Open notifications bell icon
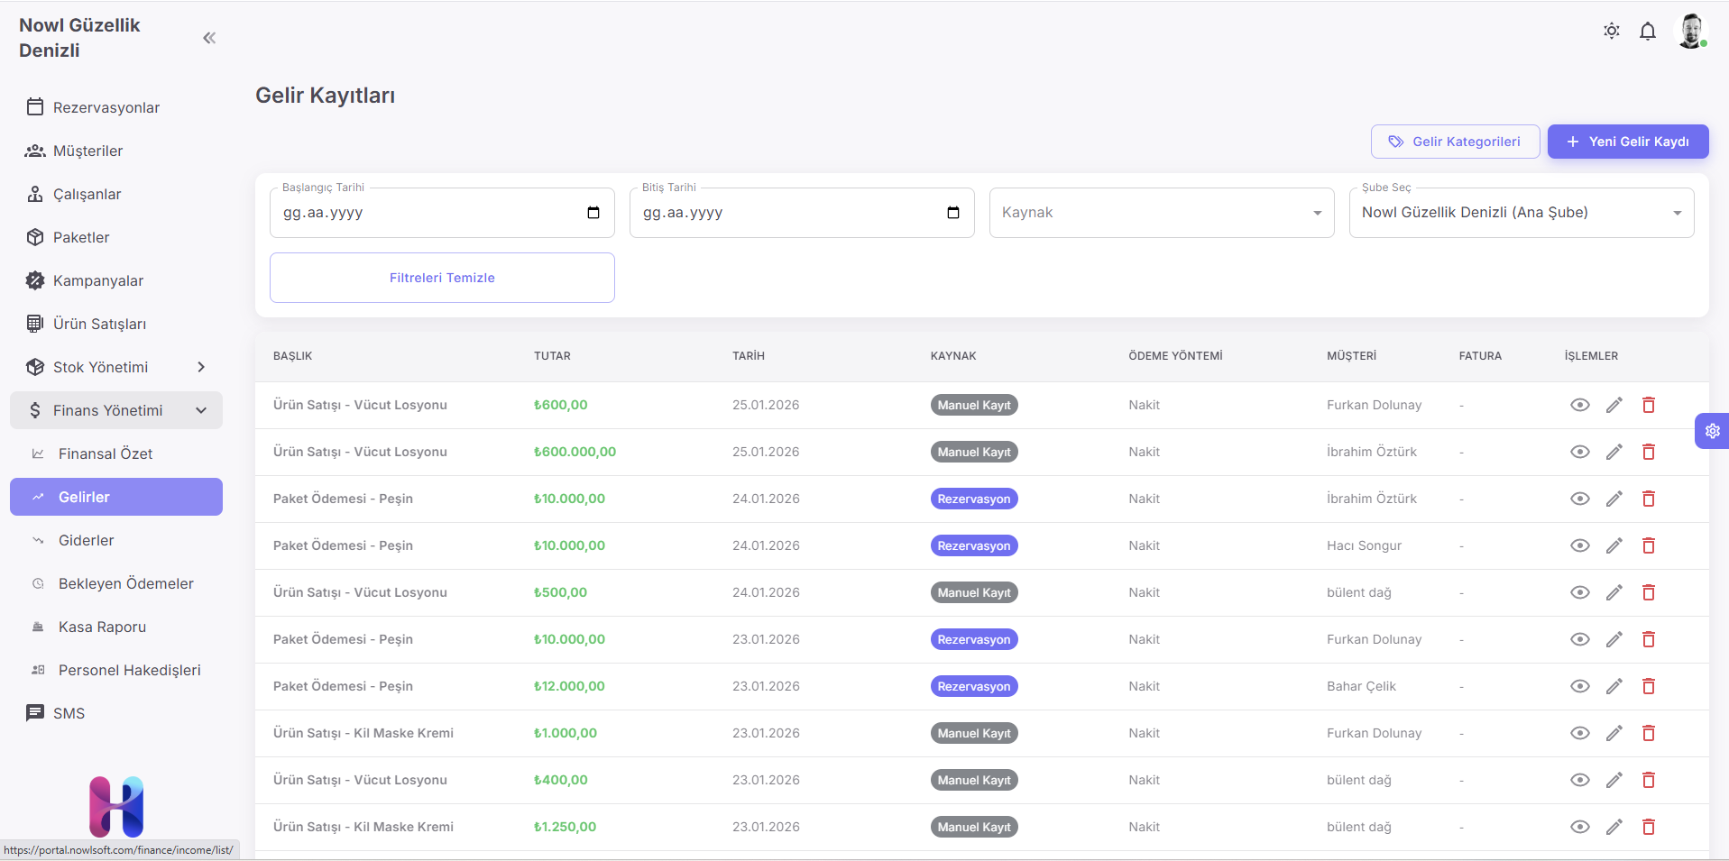1729x861 pixels. click(1647, 32)
